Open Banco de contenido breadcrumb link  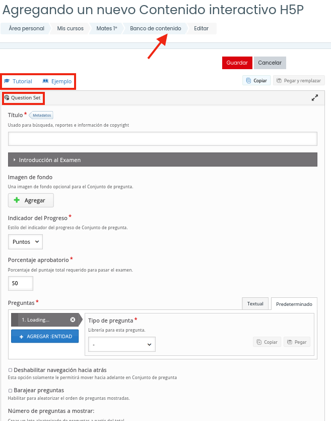[156, 28]
